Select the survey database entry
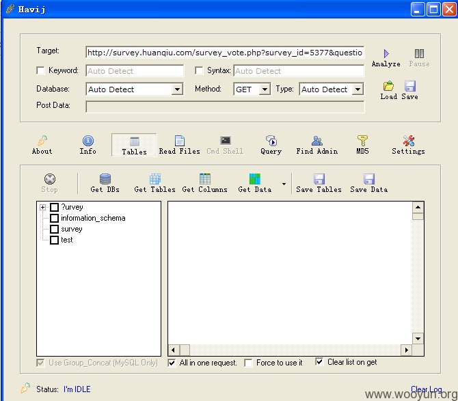Viewport: 458px width, 401px height. (x=72, y=229)
